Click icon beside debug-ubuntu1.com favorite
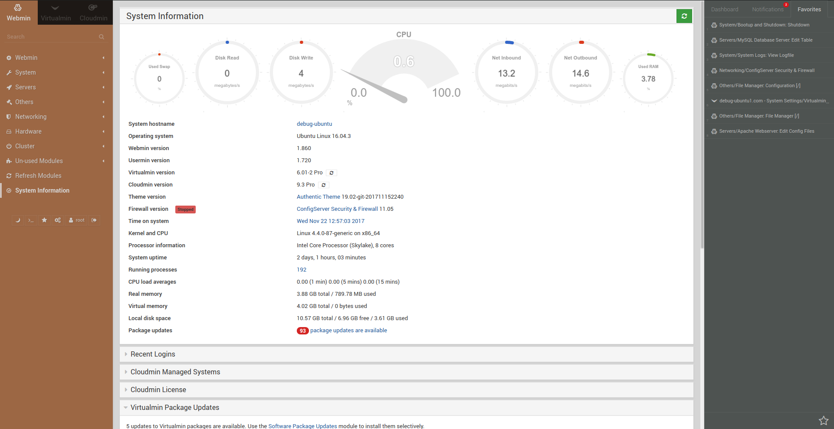 pos(714,101)
